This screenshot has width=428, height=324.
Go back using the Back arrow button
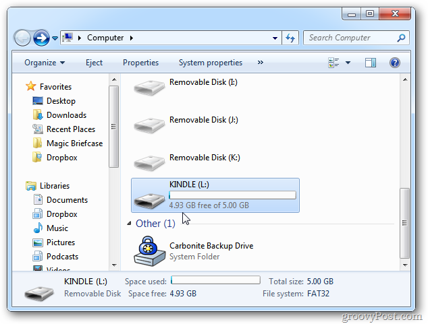tap(22, 38)
